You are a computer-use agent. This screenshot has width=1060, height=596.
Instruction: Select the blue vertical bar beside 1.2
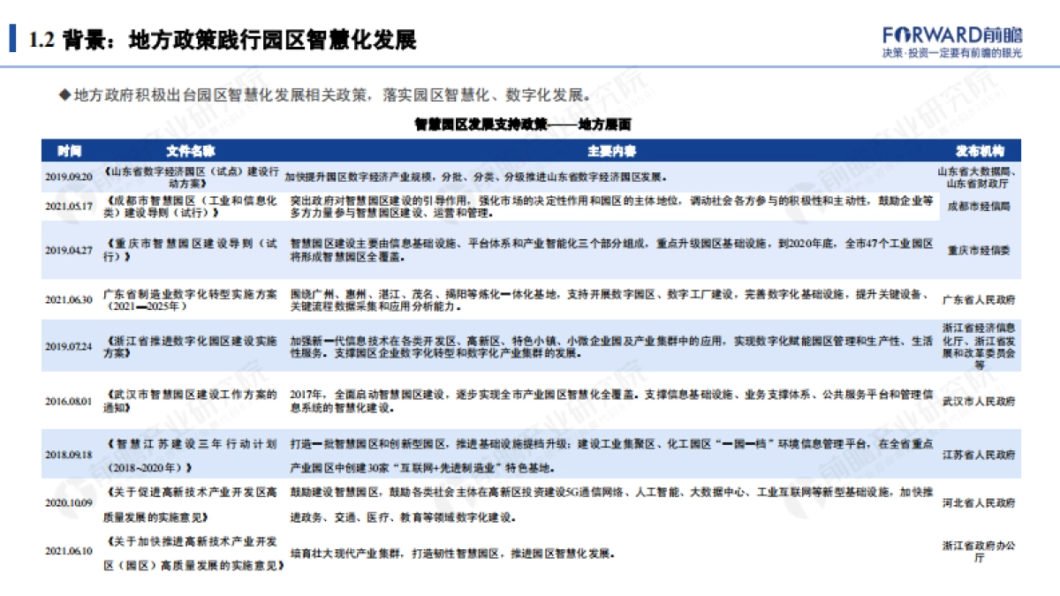12,35
